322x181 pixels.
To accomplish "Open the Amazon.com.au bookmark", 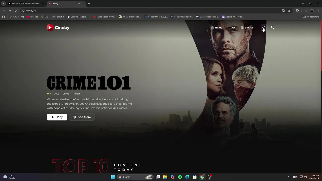I will coord(130,17).
